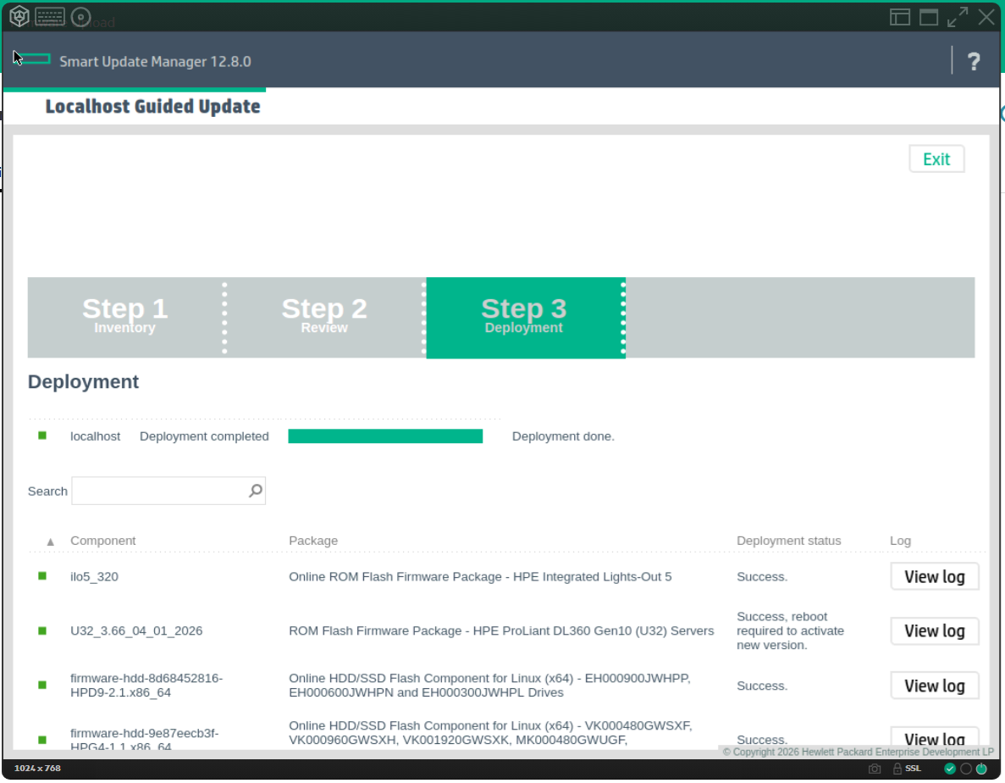Click the green deployment progress bar
Screen dimensions: 1005x783
tap(385, 436)
